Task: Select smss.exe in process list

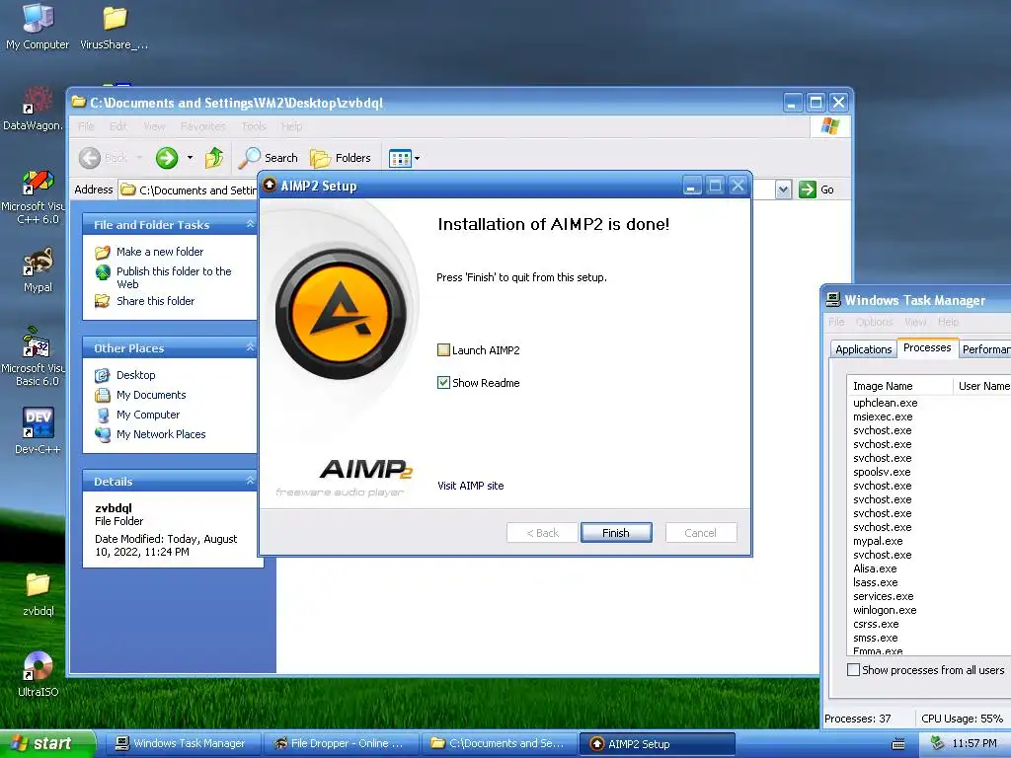Action: [x=875, y=638]
